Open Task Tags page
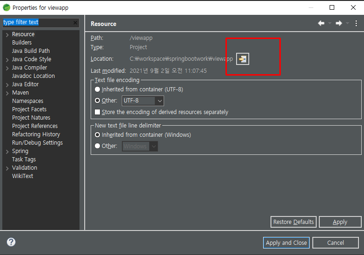364x255 pixels. tap(24, 159)
